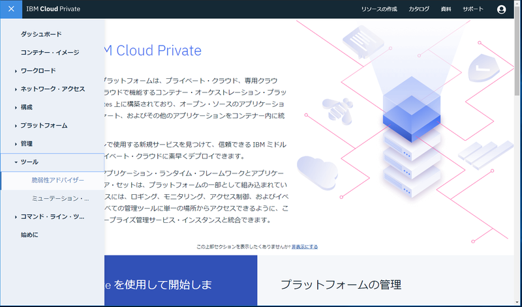Image resolution: width=522 pixels, height=307 pixels.
Task: Open サポート in the top bar
Action: [x=472, y=9]
